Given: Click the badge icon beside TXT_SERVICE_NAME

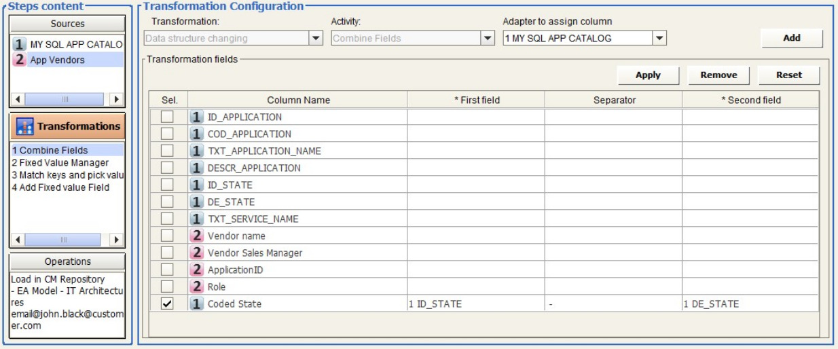Looking at the screenshot, I should click(x=197, y=219).
